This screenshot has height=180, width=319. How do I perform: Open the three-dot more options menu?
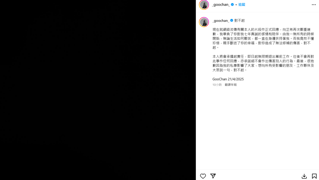pyautogui.click(x=314, y=5)
